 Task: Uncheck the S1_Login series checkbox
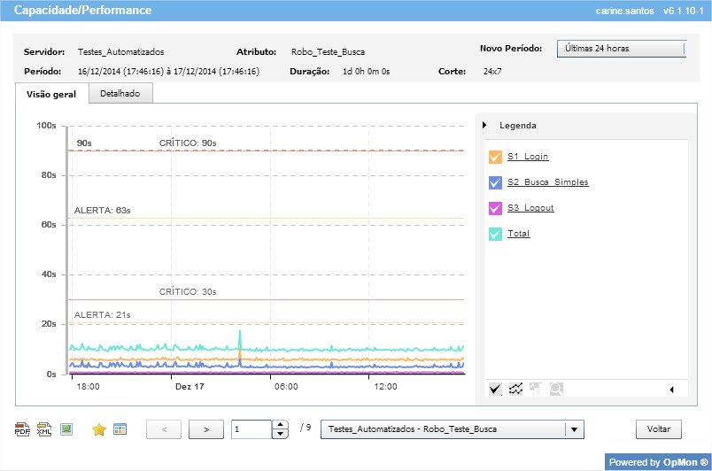pyautogui.click(x=496, y=158)
